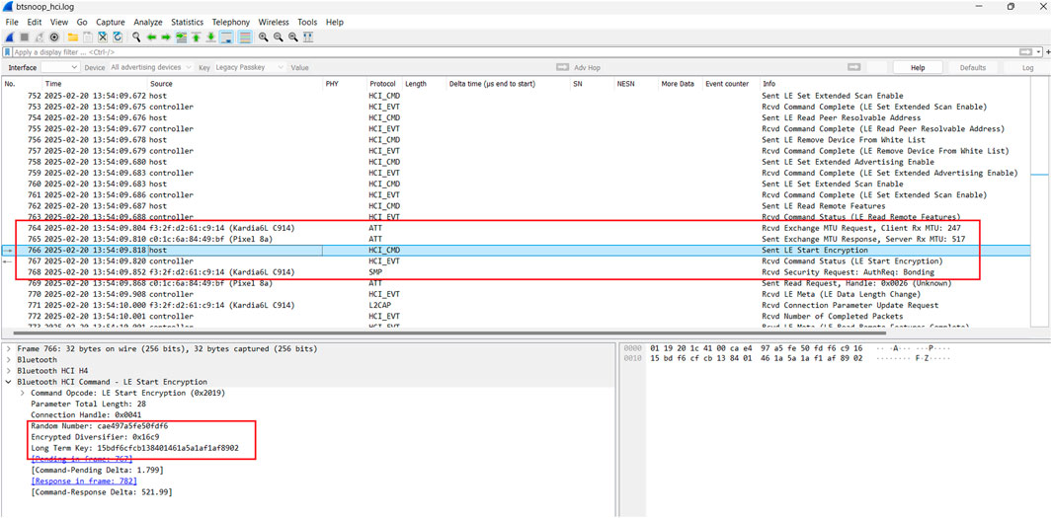Open the Interface dropdown
1052x518 pixels.
(x=59, y=68)
